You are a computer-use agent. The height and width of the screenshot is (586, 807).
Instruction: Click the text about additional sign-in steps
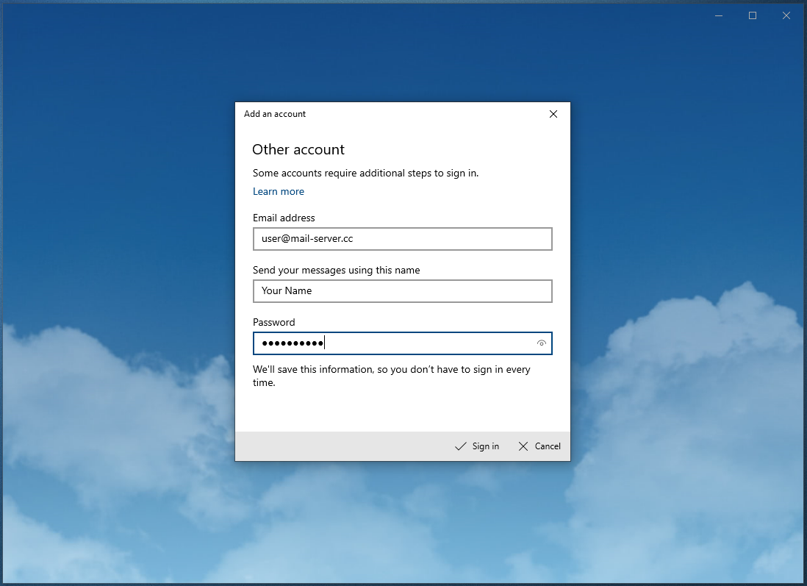coord(365,173)
